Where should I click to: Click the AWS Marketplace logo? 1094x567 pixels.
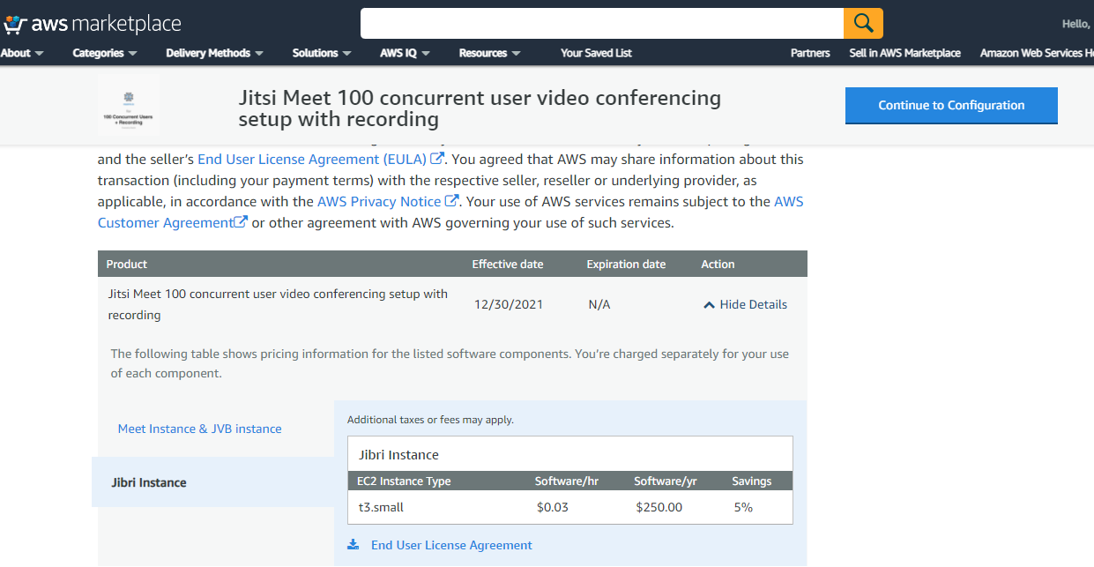coord(92,24)
